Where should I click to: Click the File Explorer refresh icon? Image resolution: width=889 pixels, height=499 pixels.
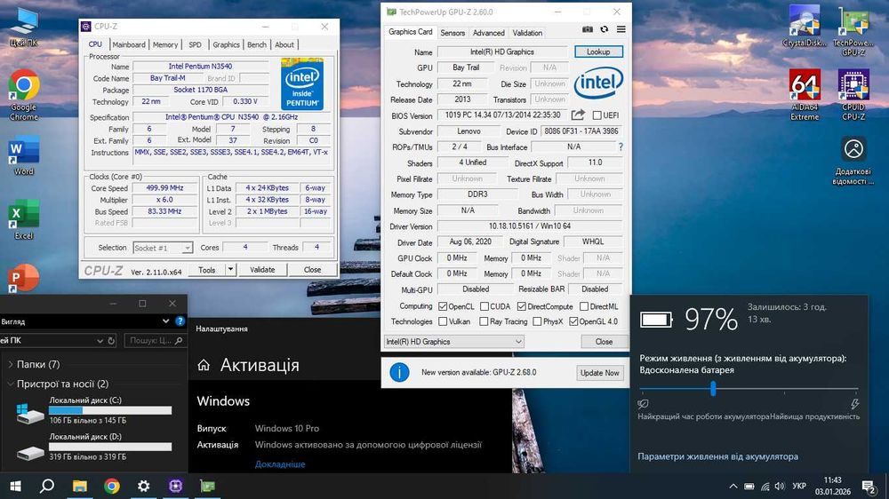pyautogui.click(x=111, y=340)
